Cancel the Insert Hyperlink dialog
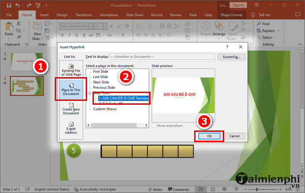 pyautogui.click(x=234, y=136)
